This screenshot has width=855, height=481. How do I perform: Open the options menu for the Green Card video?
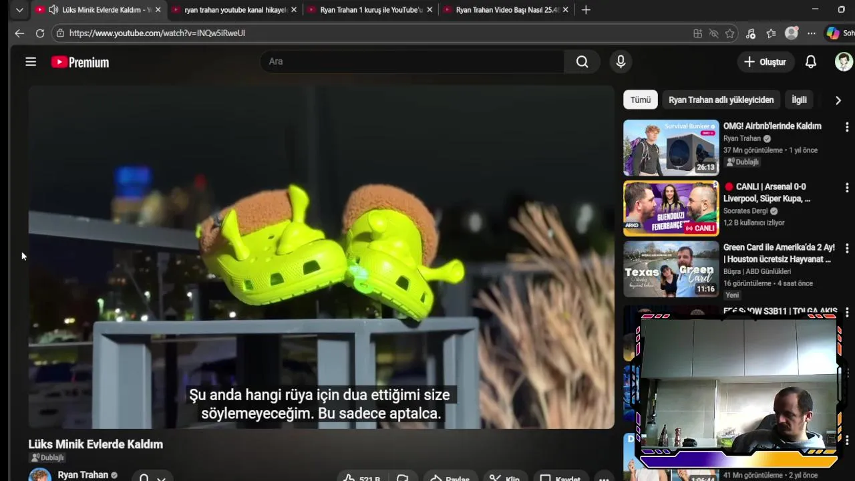(x=846, y=249)
